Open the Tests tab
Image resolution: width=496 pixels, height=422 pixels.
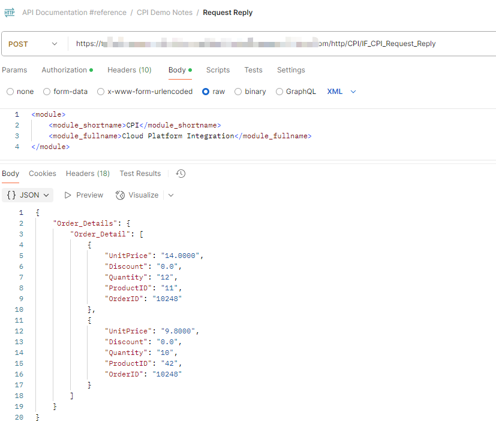[x=253, y=70]
